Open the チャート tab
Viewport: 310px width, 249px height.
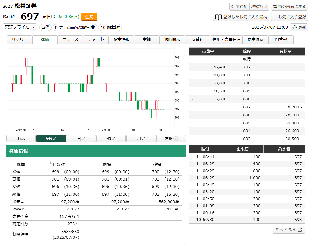(x=96, y=40)
